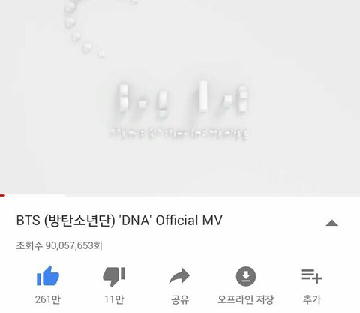Collapse the video description with up arrow
The image size is (360, 313).
(x=332, y=223)
